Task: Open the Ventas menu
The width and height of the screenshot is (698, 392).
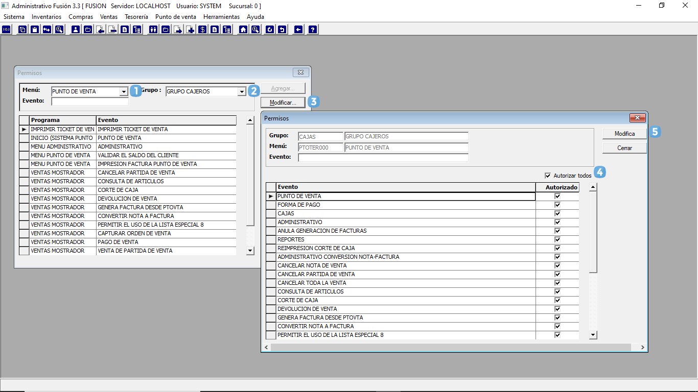Action: tap(109, 17)
